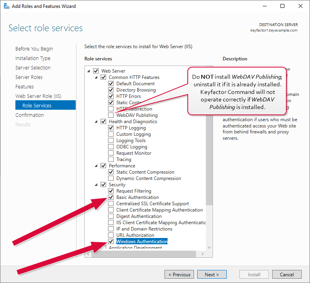Minimize the Add Roles wizard window
Viewport: 310px width, 283px height.
pyautogui.click(x=264, y=6)
